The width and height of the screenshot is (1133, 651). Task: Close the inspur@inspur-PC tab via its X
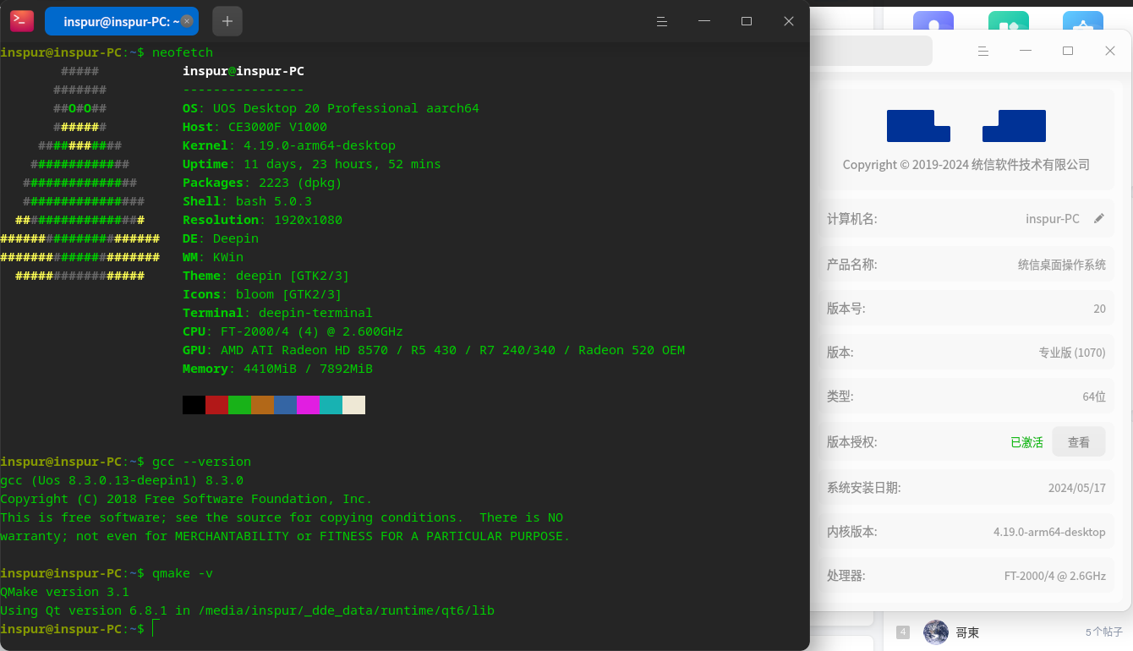[x=188, y=20]
